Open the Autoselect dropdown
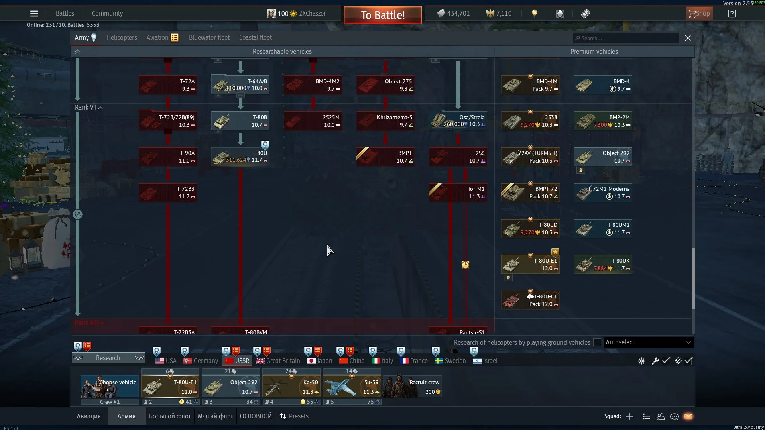 (648, 342)
